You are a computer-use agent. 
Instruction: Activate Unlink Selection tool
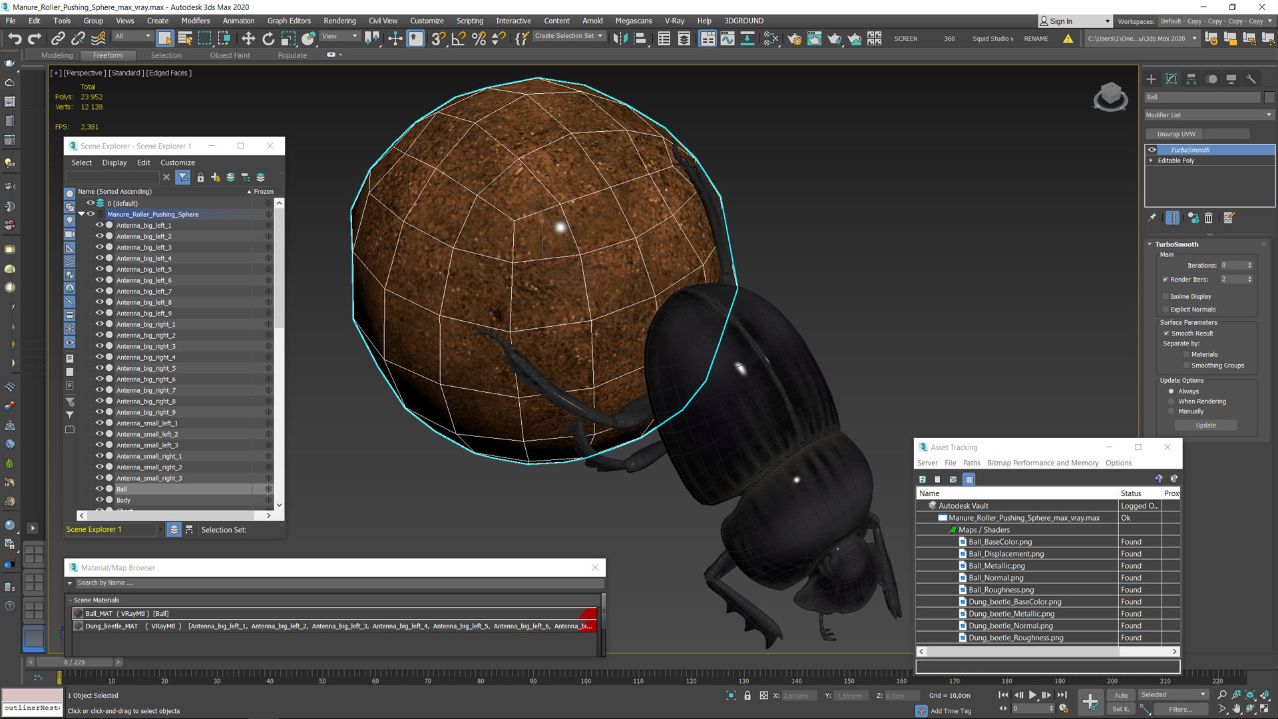pos(78,39)
